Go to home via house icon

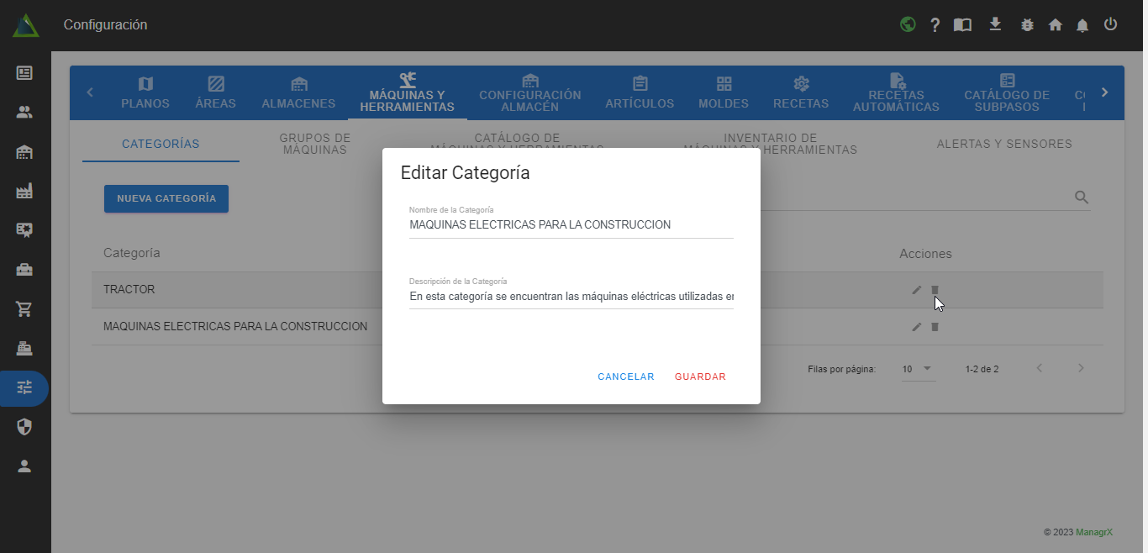pyautogui.click(x=1056, y=25)
